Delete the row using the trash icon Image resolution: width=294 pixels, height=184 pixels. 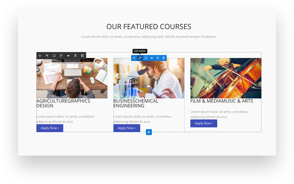coord(76,56)
